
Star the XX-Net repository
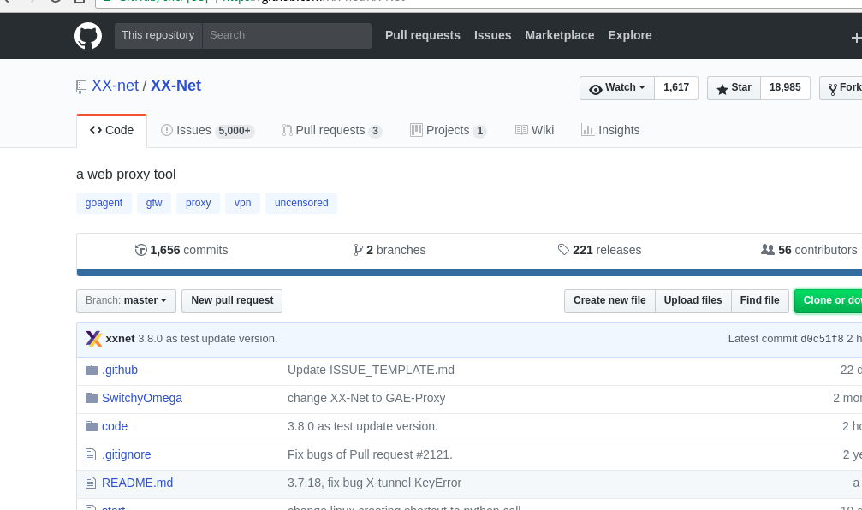(734, 88)
